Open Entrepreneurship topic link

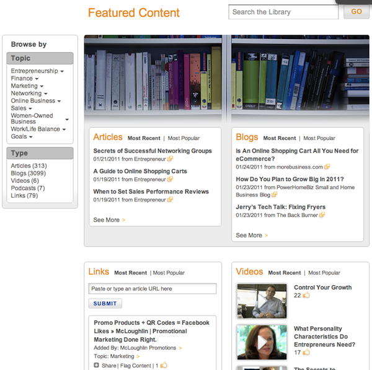coord(34,71)
